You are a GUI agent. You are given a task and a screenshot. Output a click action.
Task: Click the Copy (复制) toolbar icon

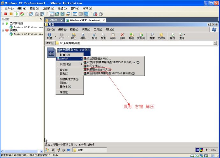click(104, 36)
